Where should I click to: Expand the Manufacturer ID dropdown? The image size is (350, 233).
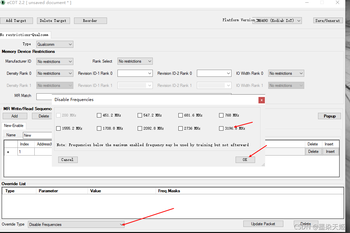pos(55,61)
